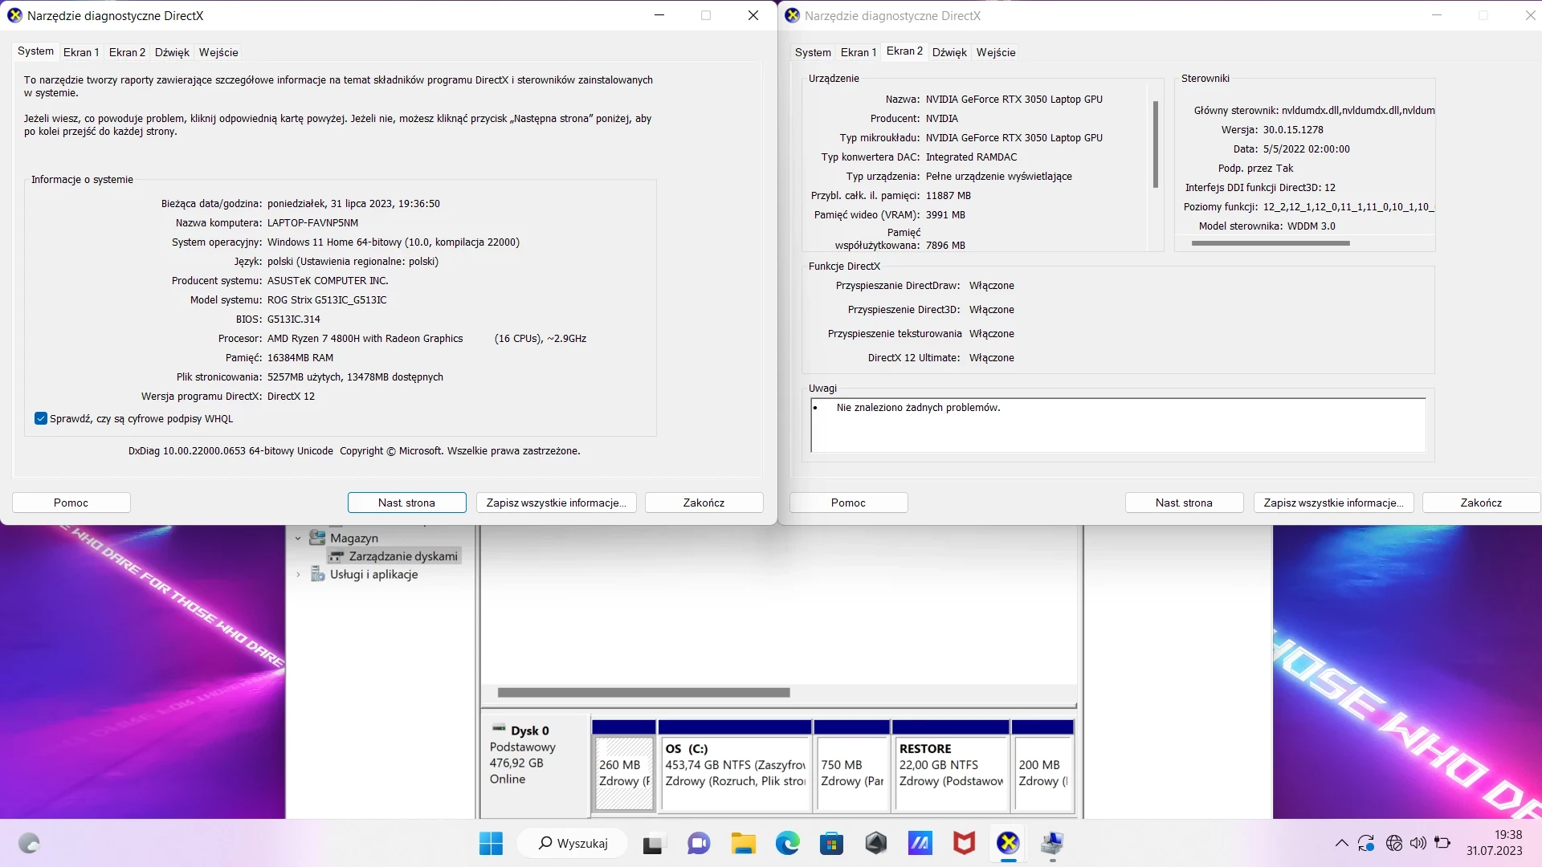Open McAfee from the taskbar
The width and height of the screenshot is (1542, 867).
click(965, 843)
